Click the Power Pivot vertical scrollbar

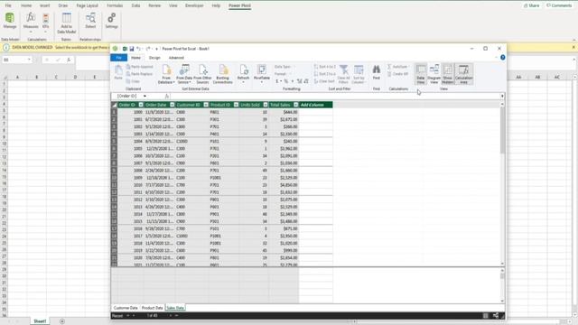(502, 130)
